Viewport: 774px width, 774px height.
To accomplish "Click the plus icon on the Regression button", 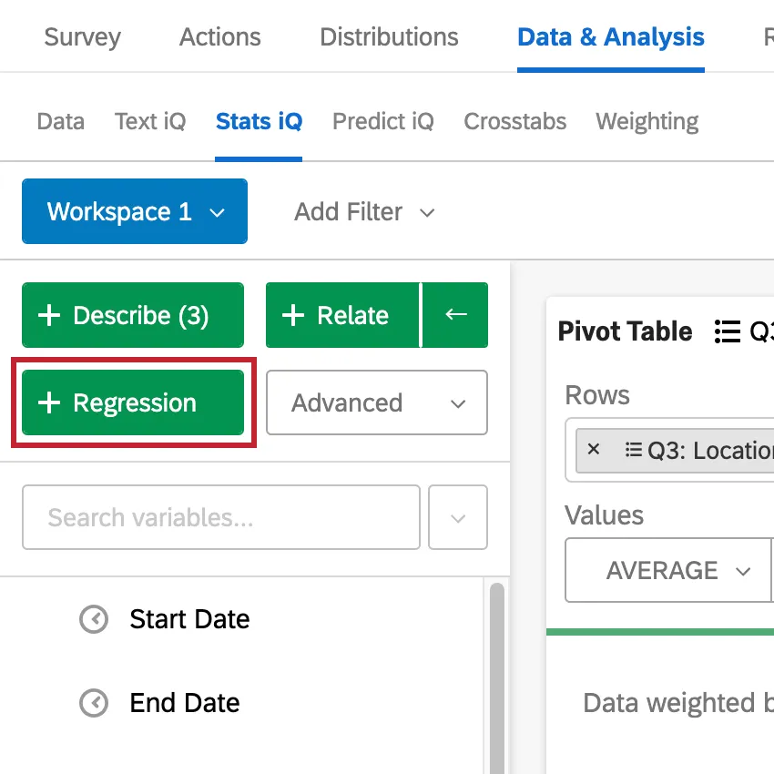I will (48, 402).
